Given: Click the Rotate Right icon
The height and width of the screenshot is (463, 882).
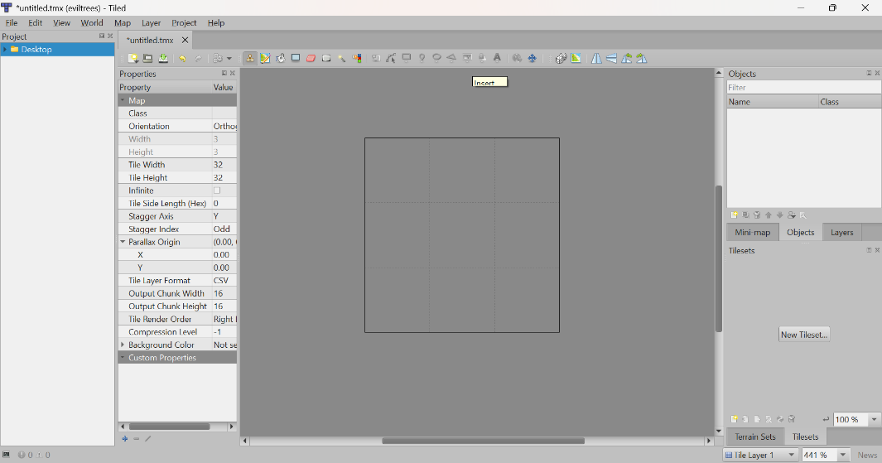Looking at the screenshot, I should click(642, 59).
